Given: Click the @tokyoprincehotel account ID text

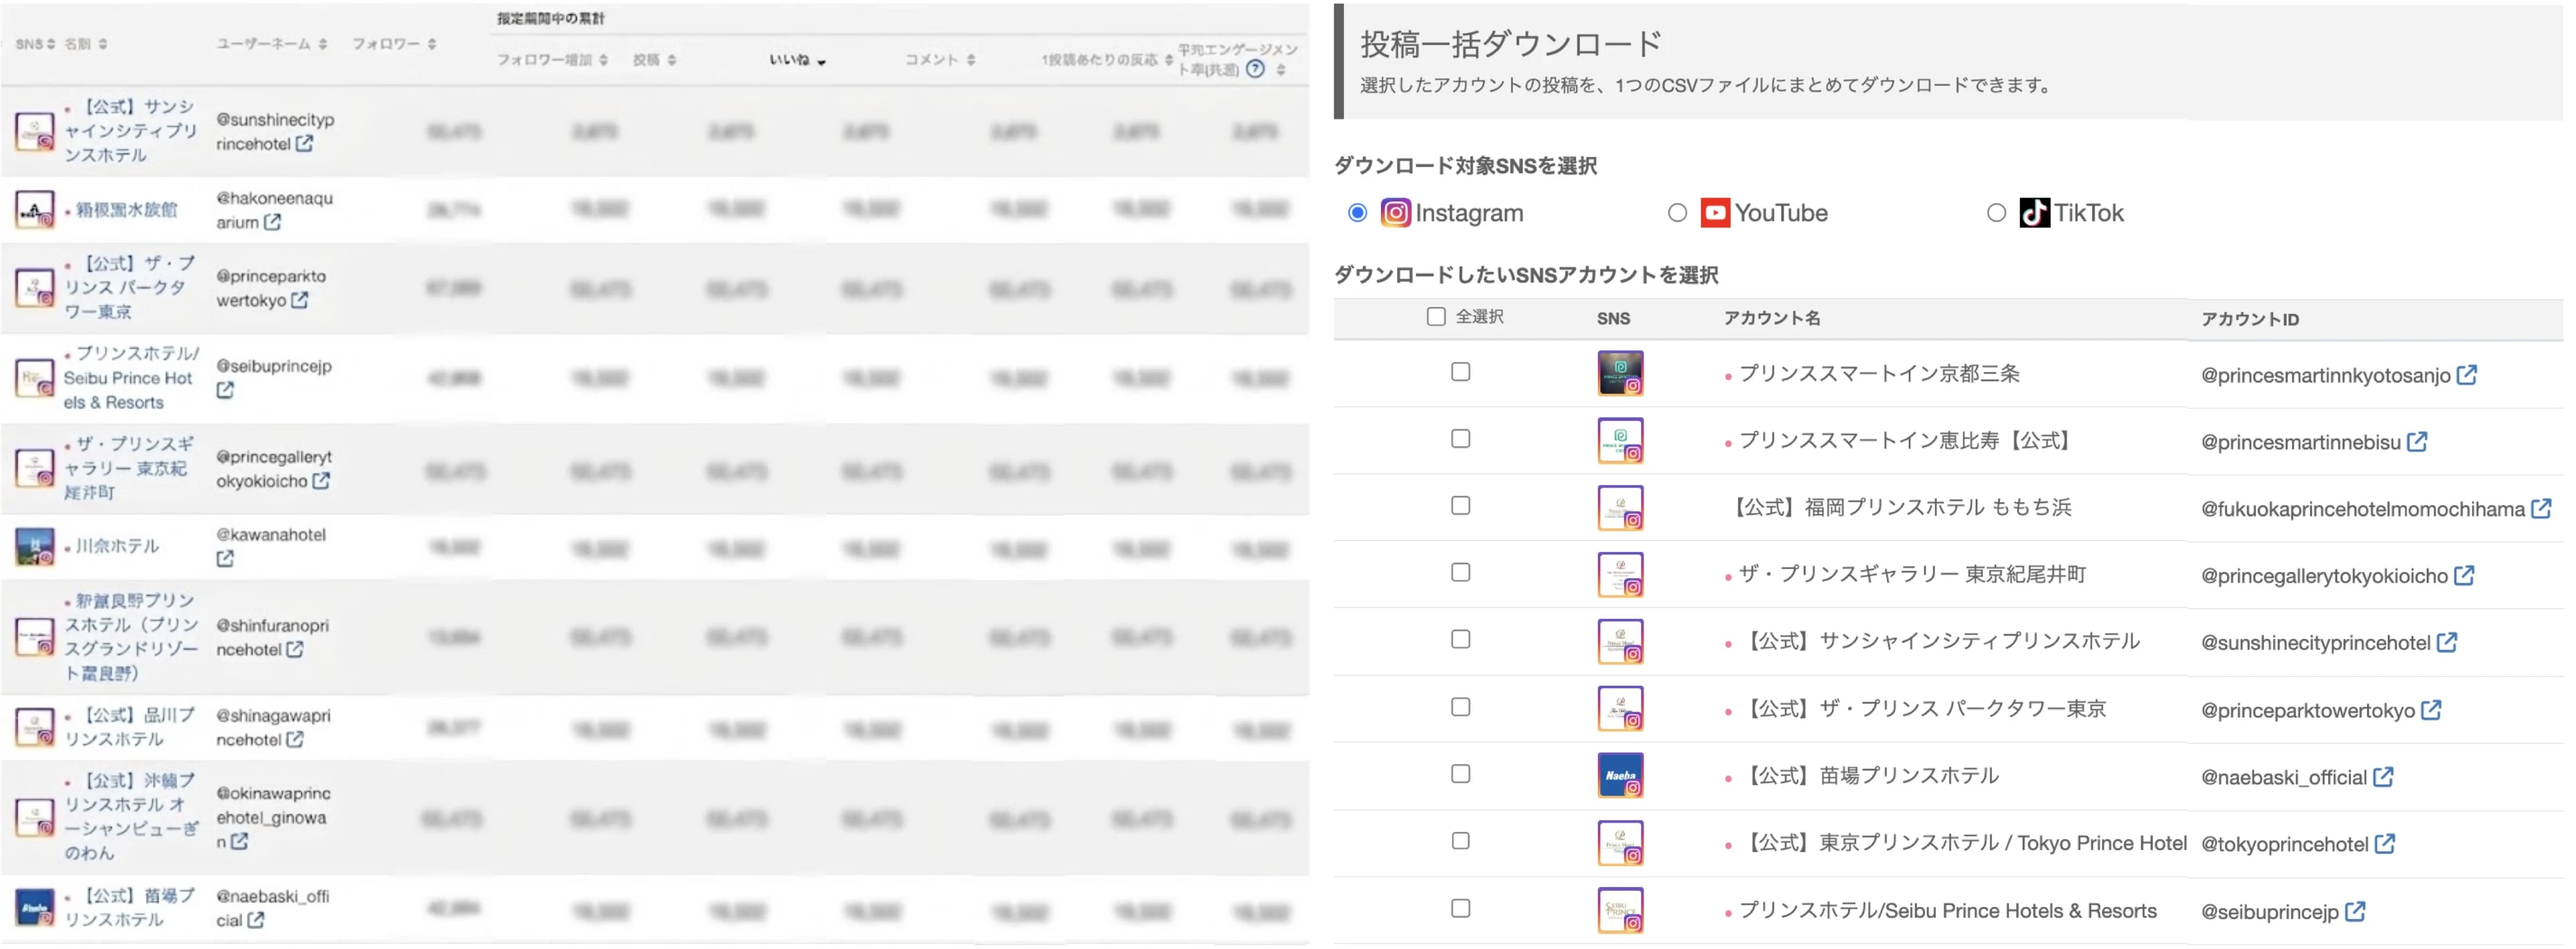Looking at the screenshot, I should [x=2284, y=845].
